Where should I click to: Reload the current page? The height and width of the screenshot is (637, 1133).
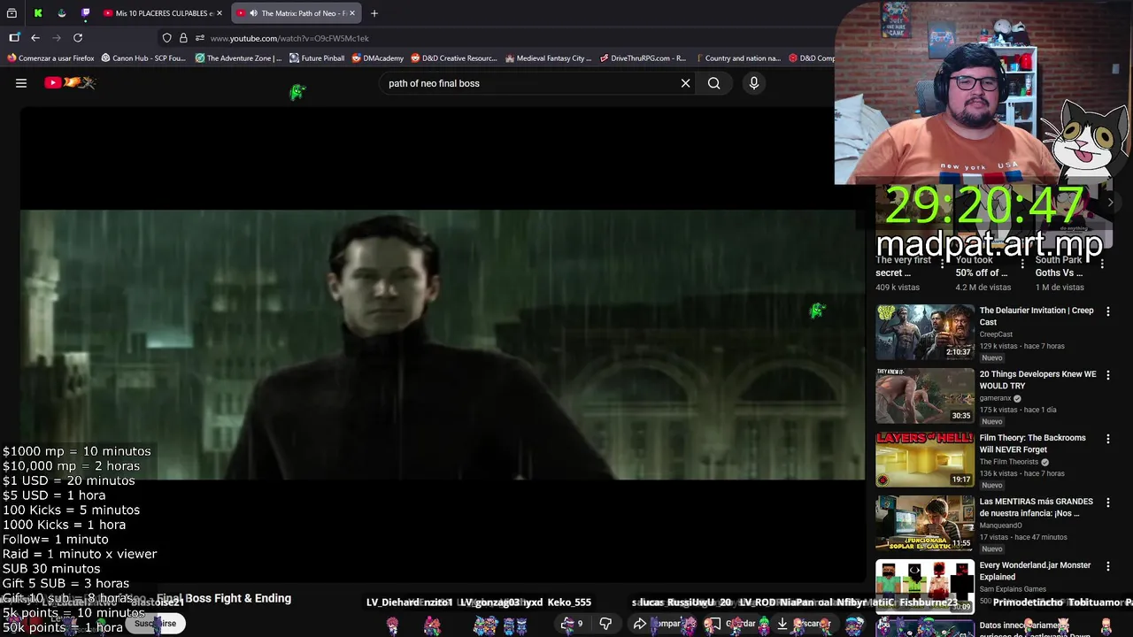78,38
